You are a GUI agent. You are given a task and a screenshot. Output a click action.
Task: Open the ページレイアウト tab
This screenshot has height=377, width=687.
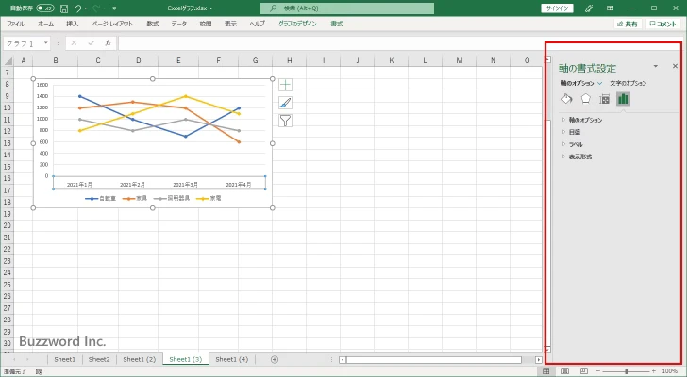coord(112,24)
